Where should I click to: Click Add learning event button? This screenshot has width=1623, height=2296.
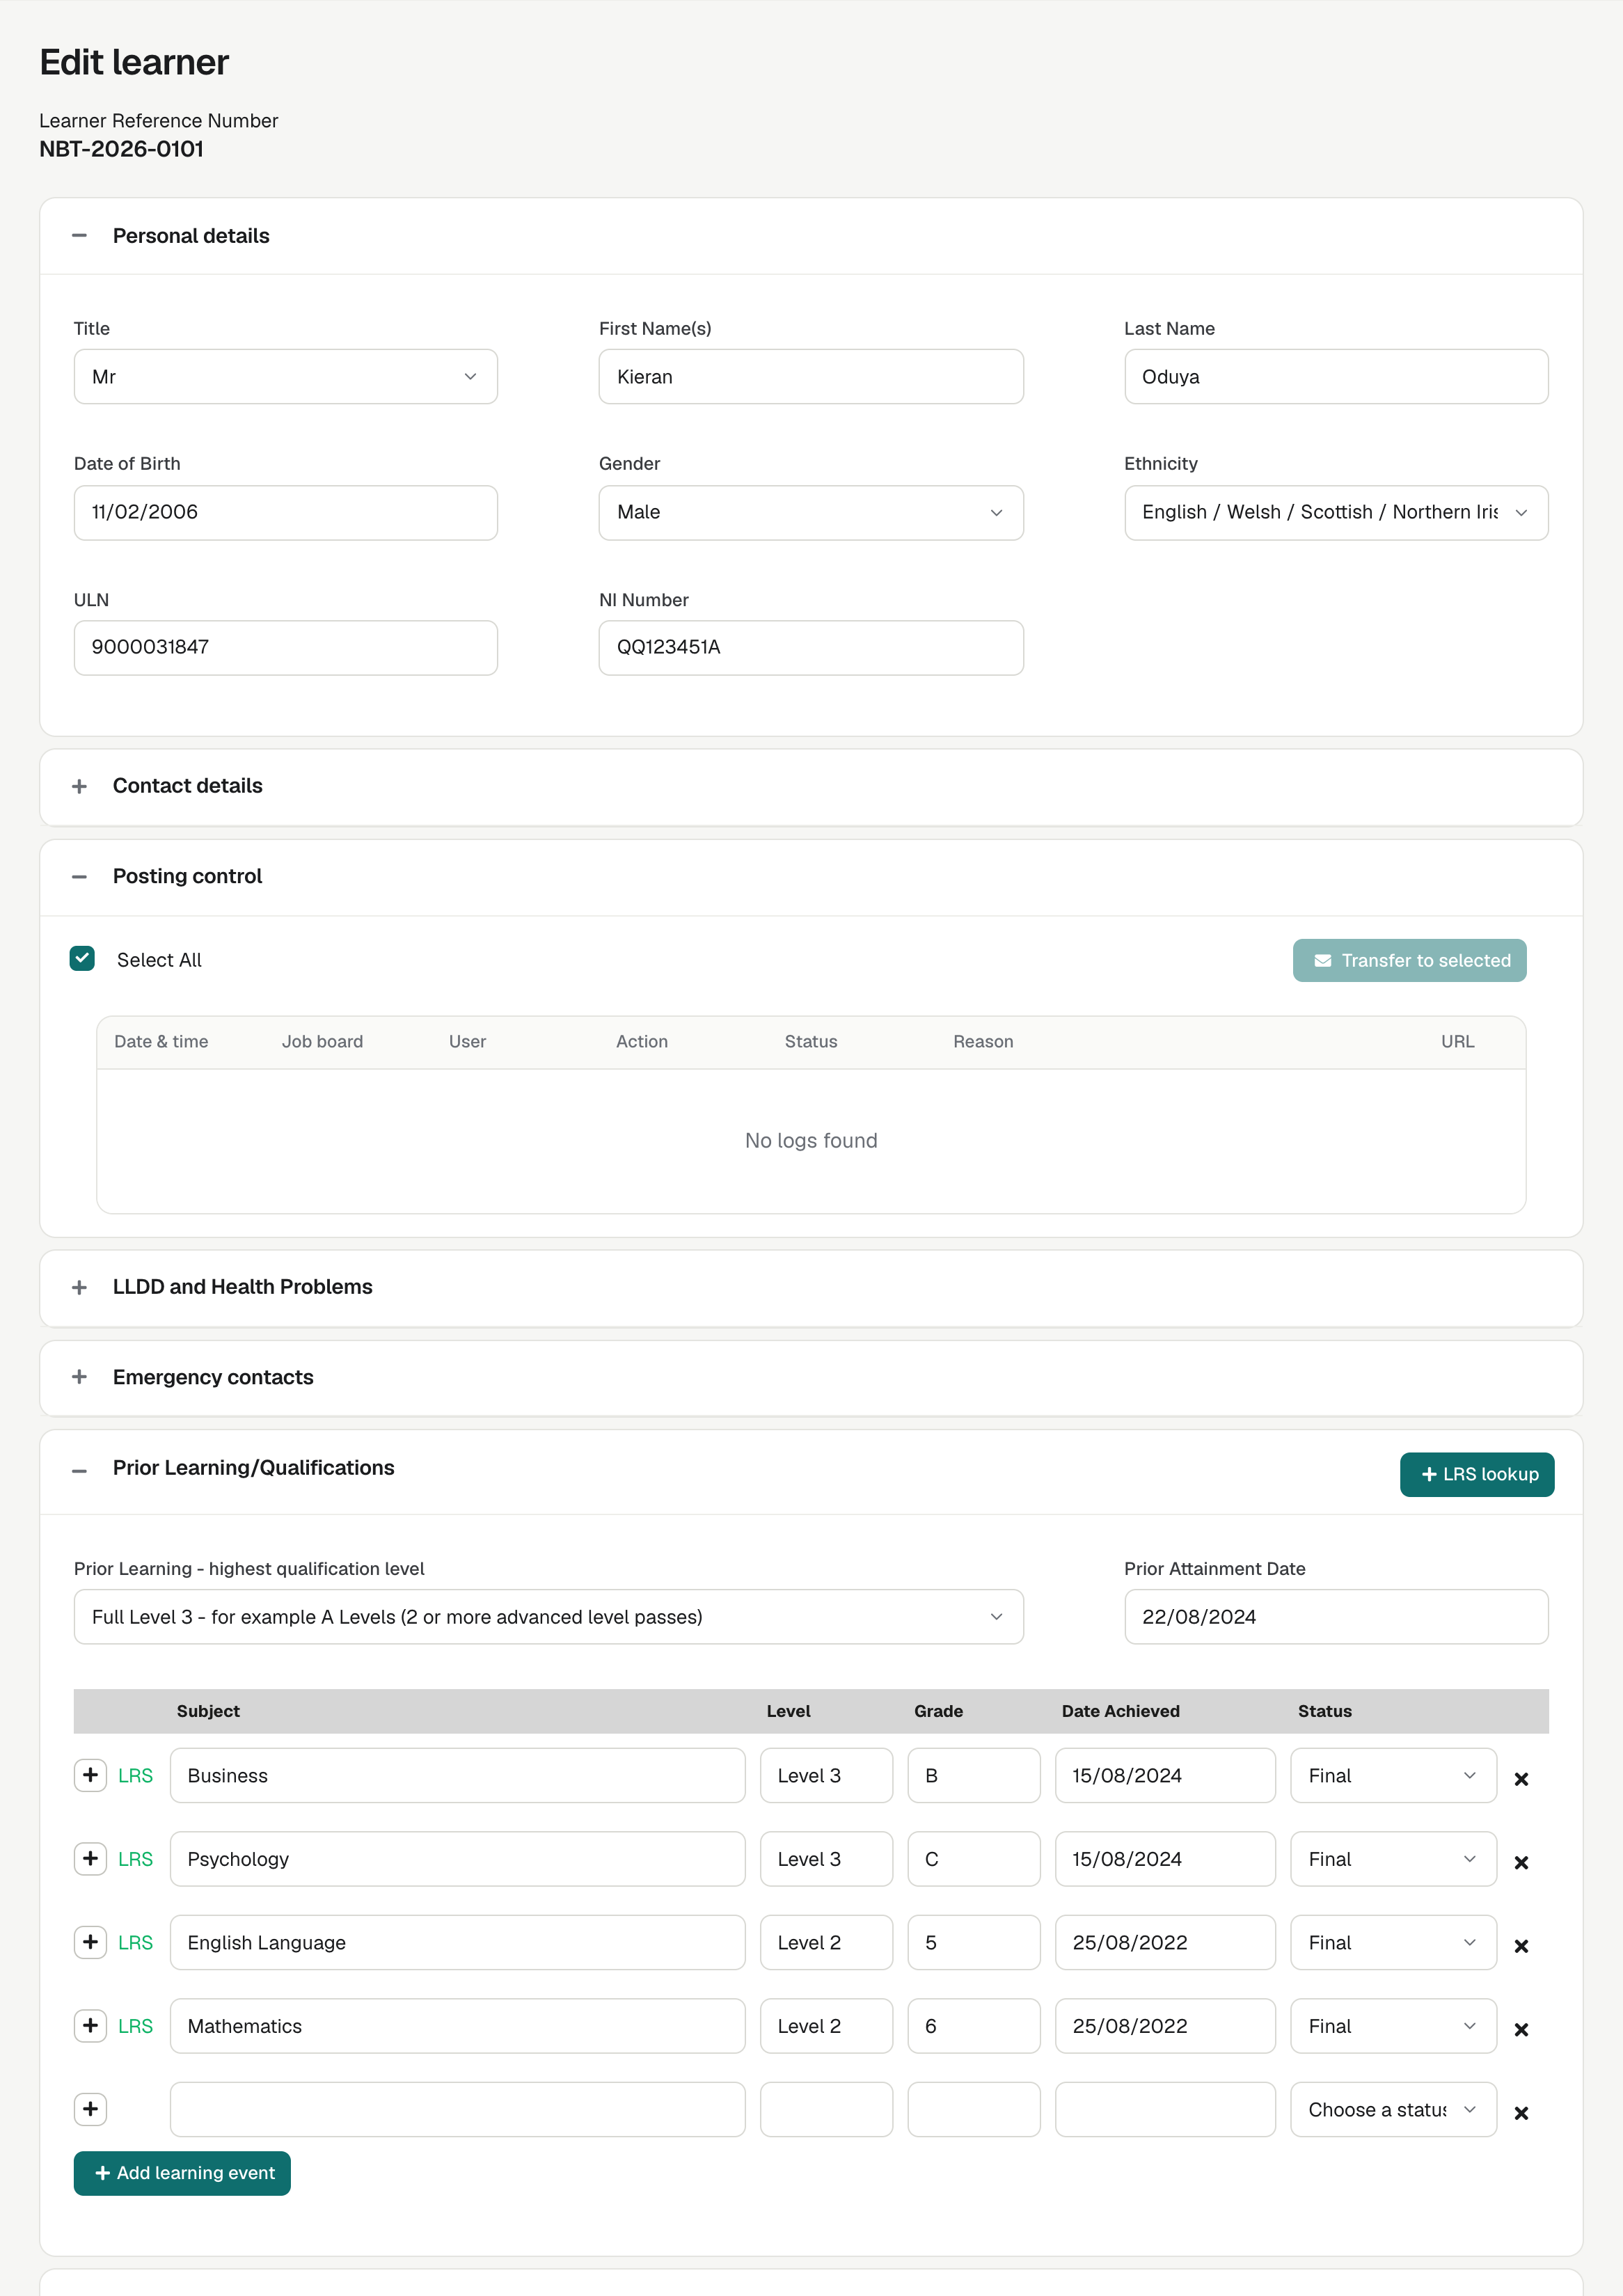pyautogui.click(x=182, y=2173)
